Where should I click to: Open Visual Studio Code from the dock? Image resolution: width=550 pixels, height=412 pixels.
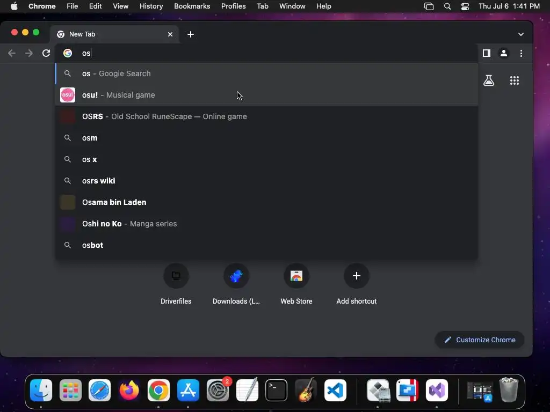[x=335, y=391]
